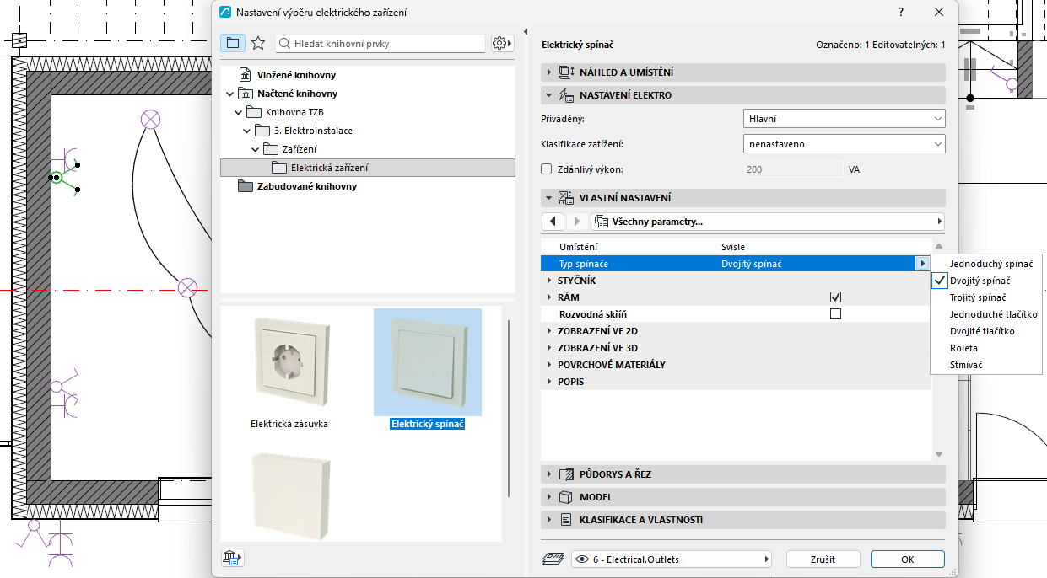Open library search settings gear
The image size is (1047, 578).
[502, 43]
